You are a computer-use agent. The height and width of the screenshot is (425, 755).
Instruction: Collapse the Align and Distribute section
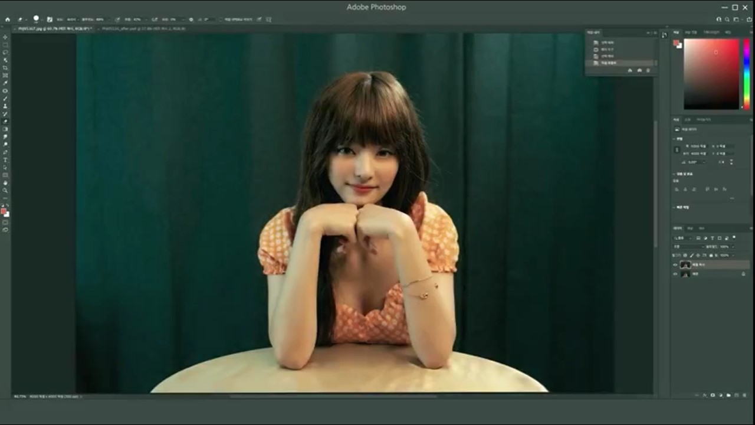[x=674, y=174]
